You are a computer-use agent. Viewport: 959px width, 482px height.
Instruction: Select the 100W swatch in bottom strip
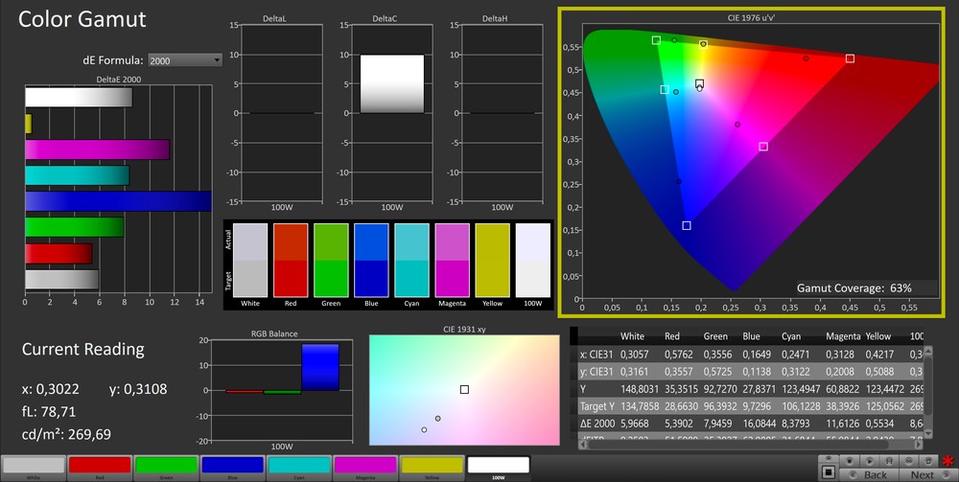pyautogui.click(x=498, y=465)
